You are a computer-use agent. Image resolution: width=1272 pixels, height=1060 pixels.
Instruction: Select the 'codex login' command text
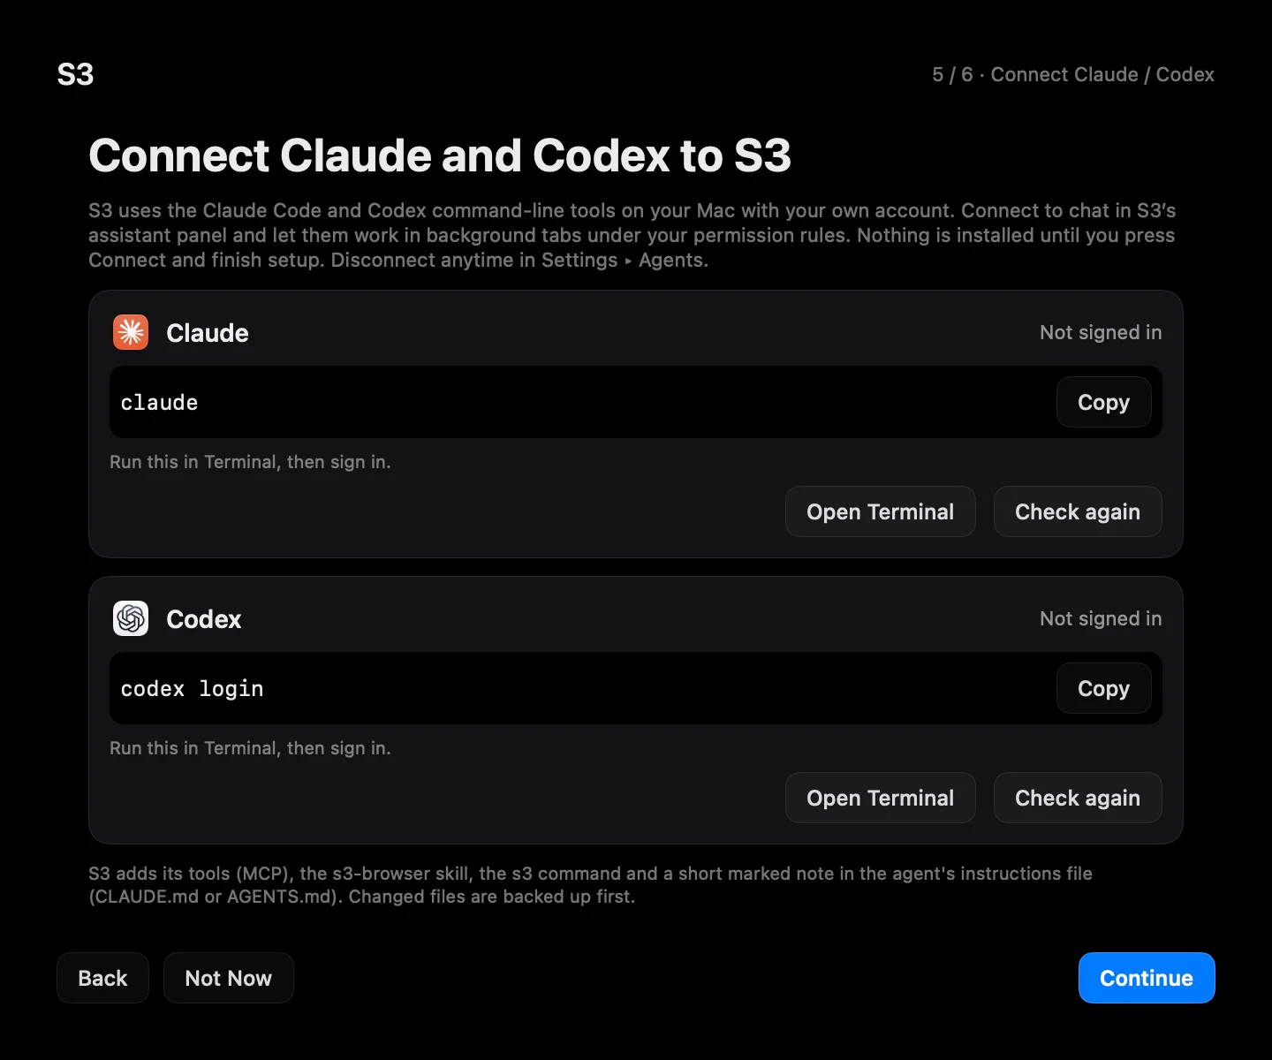point(192,688)
